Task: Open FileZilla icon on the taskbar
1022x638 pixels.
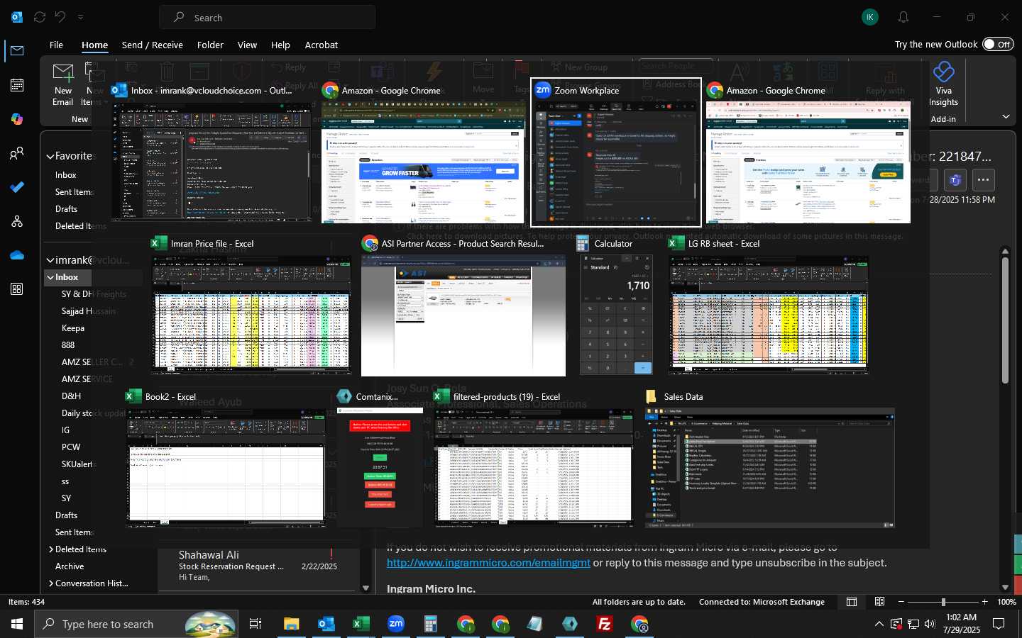Action: [605, 624]
